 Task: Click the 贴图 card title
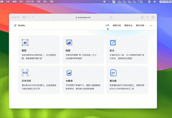(x=68, y=50)
